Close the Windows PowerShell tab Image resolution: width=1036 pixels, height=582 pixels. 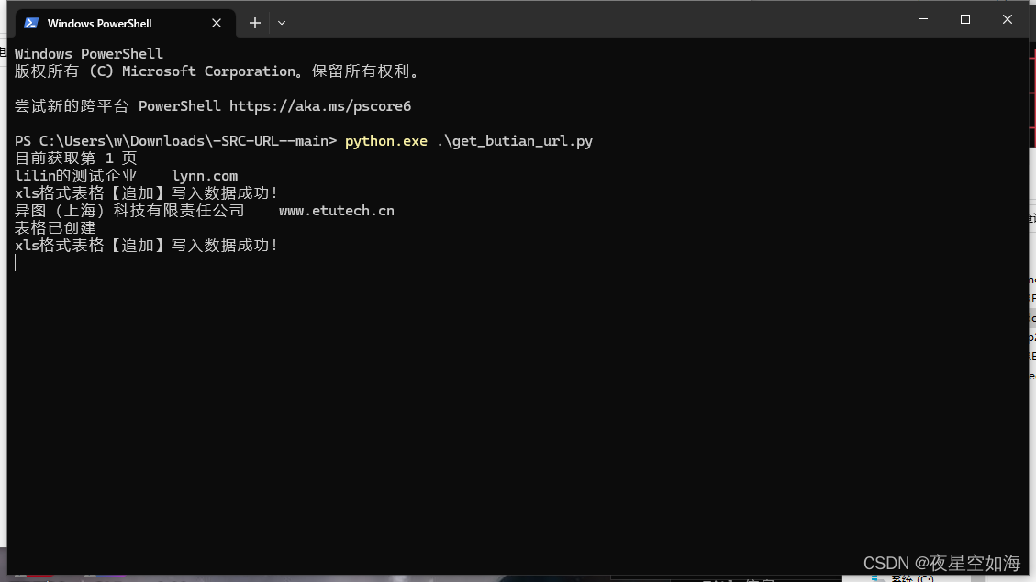216,23
